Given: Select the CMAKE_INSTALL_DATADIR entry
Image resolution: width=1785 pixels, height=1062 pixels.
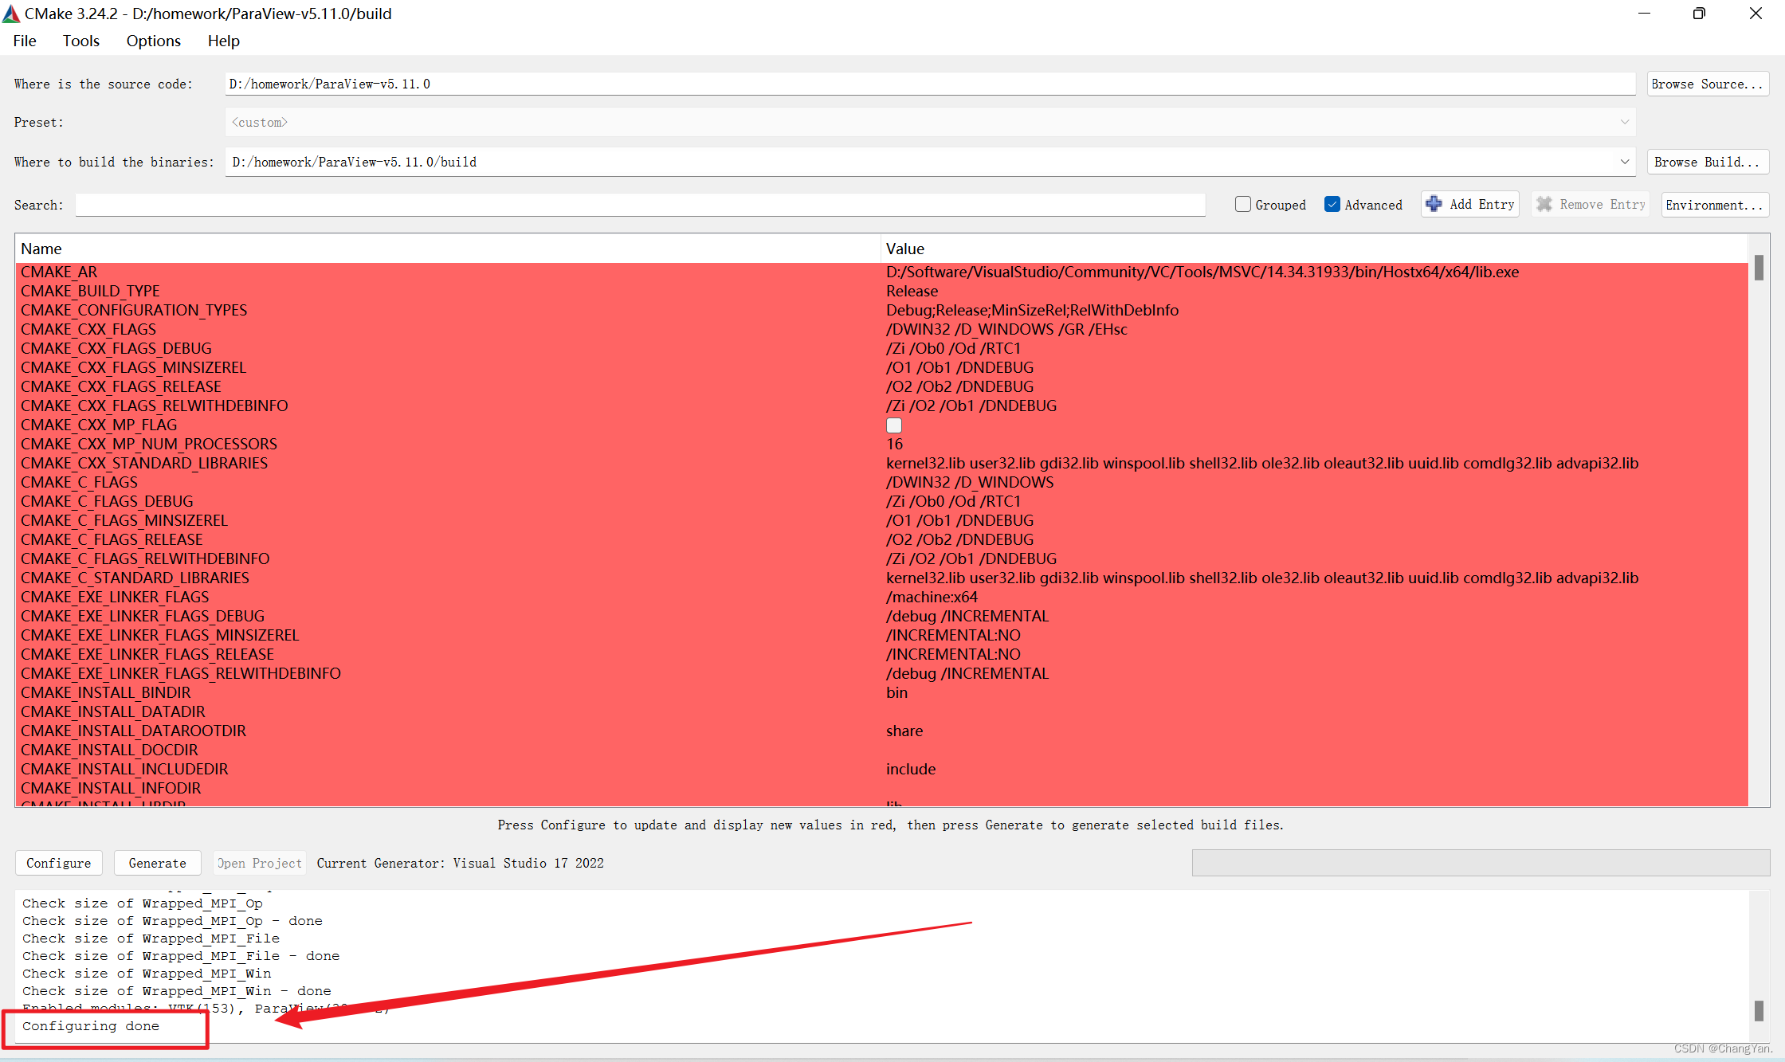Looking at the screenshot, I should click(113, 711).
